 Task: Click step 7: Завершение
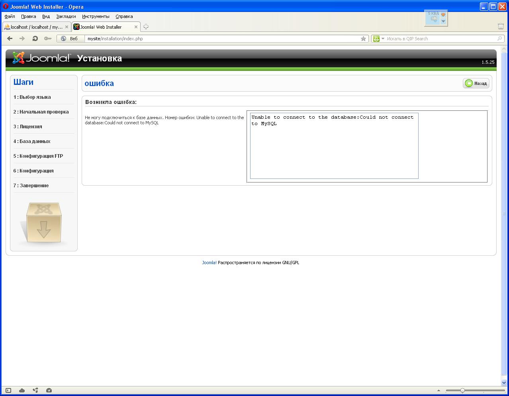[x=31, y=186]
